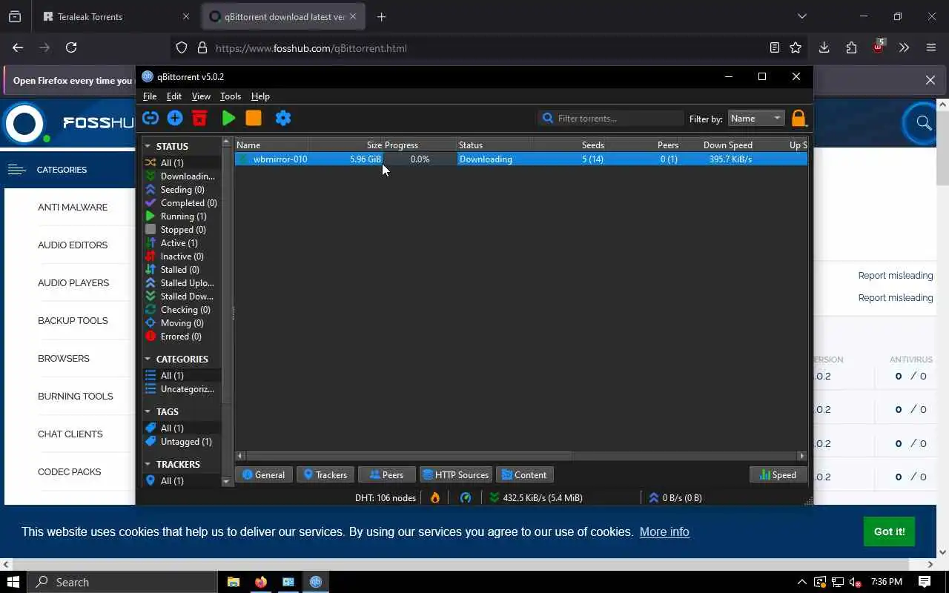
Task: Select the Moving (0) status filter
Action: point(182,322)
